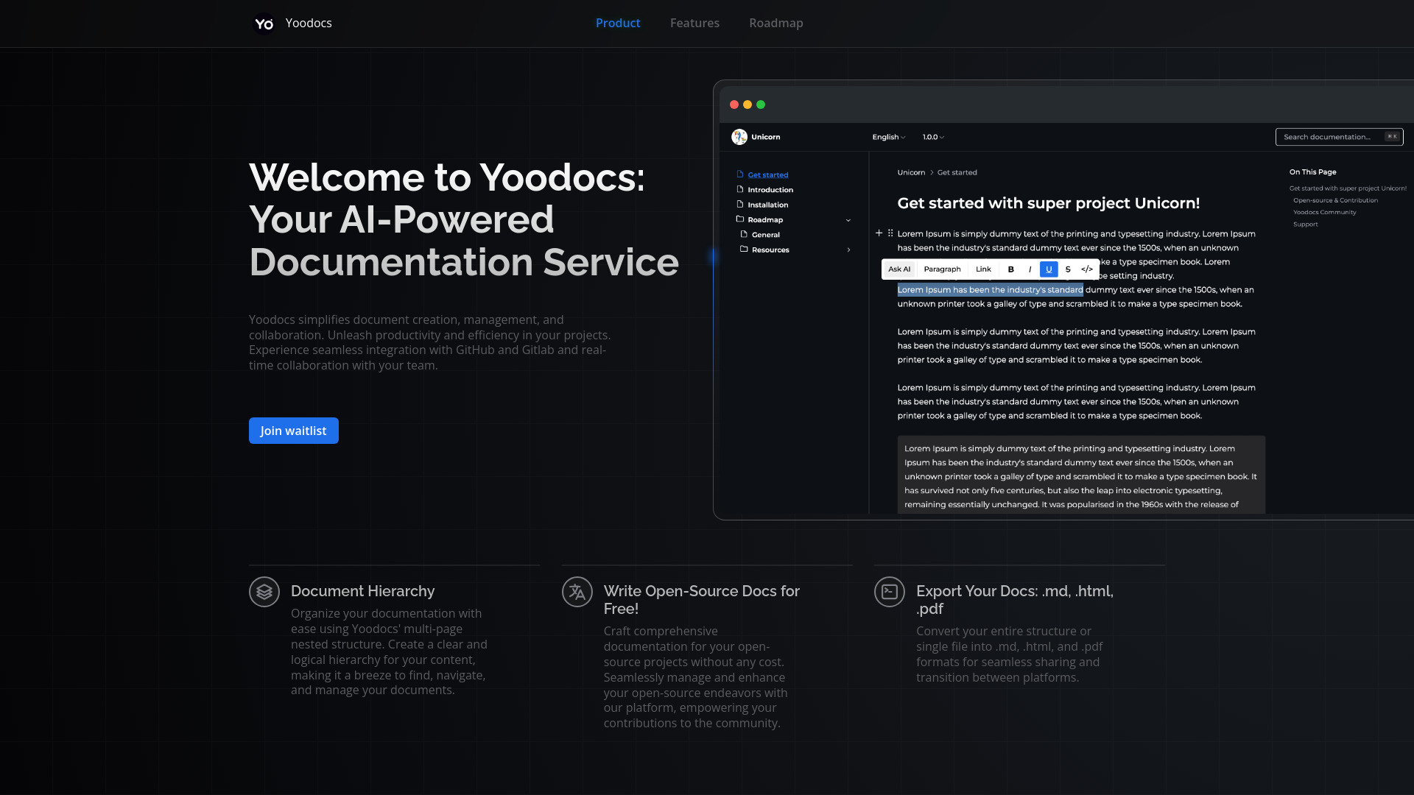Click the Get started sidebar tree item
Screen dimensions: 1414x795
coord(767,174)
